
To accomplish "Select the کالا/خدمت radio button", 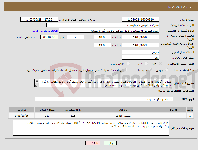I will (x=128, y=64).
